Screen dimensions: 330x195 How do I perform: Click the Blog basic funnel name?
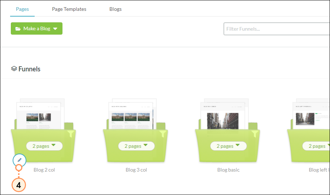(228, 170)
